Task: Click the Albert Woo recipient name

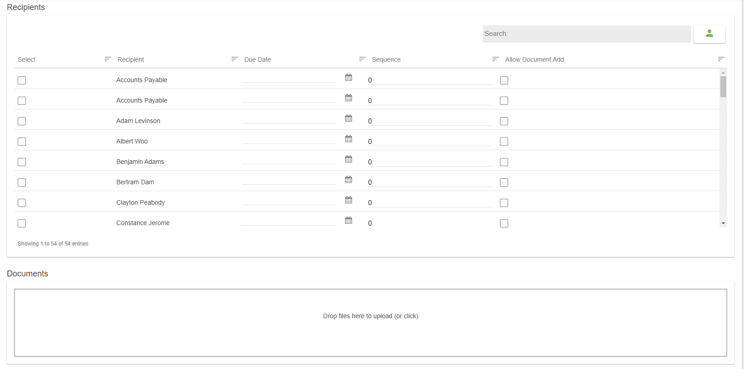Action: (x=132, y=141)
